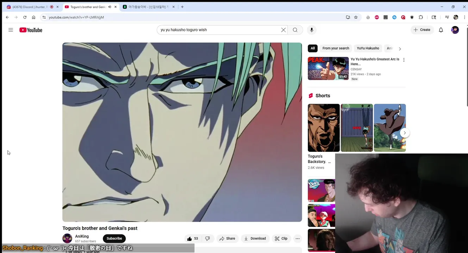The height and width of the screenshot is (253, 468).
Task: Click the browser address bar URL
Action: pyautogui.click(x=76, y=17)
